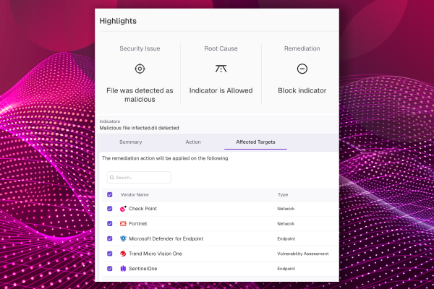Click the Check Point vendor logo
This screenshot has width=434, height=289.
click(123, 209)
